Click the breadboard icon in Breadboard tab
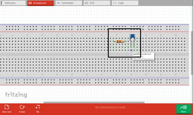 click(30, 3)
